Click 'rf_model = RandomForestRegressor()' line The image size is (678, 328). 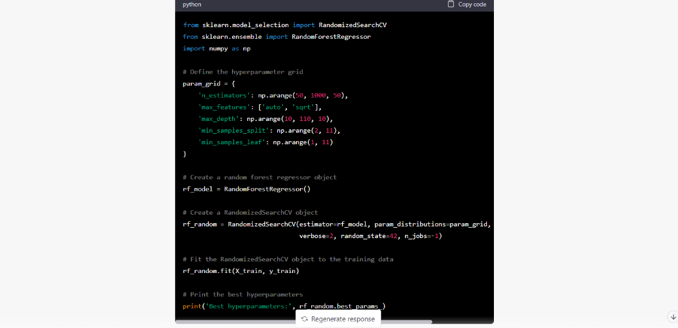[247, 189]
